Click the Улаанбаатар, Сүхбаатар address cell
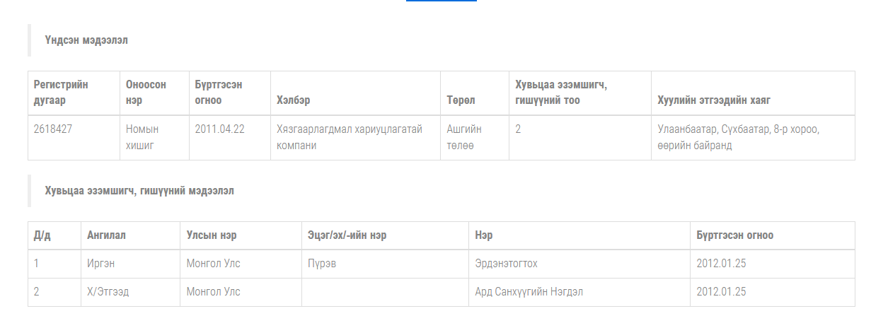Viewport: 871px width, 316px height. [x=738, y=137]
